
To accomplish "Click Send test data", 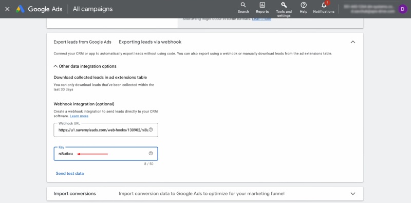I will pos(70,173).
